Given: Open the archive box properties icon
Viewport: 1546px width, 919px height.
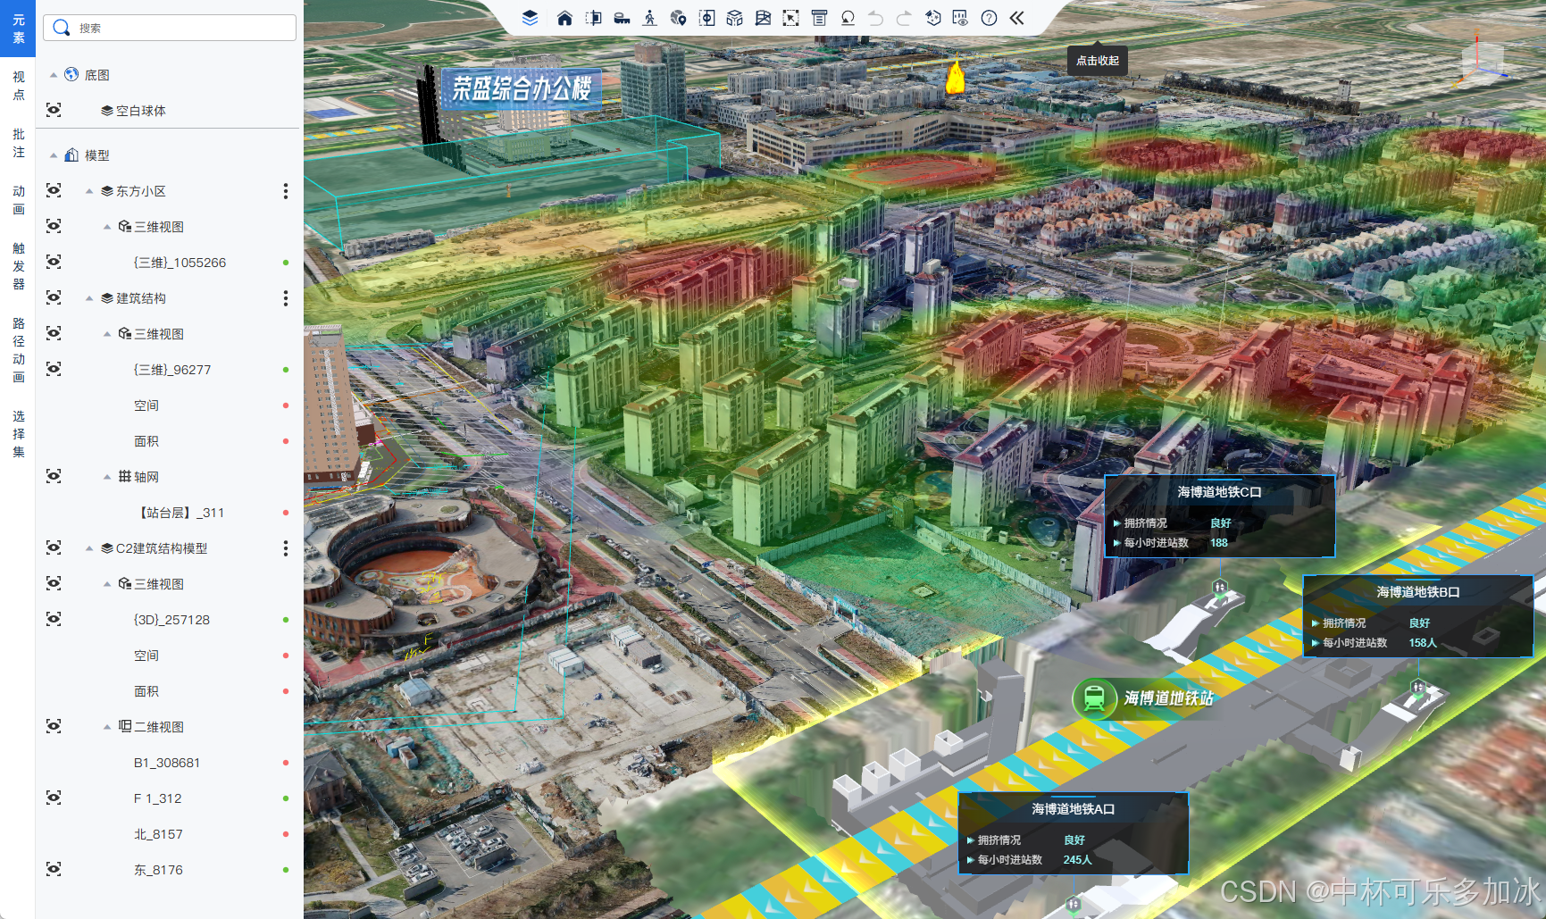Looking at the screenshot, I should (x=819, y=18).
